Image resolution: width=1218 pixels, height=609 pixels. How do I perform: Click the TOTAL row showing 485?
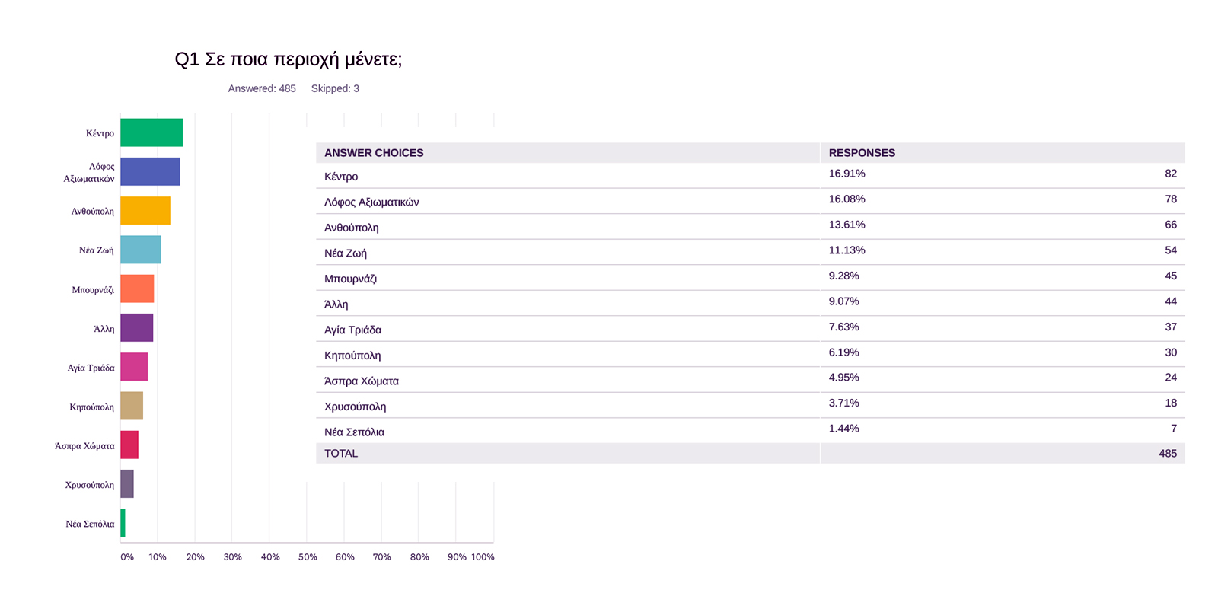tap(750, 454)
